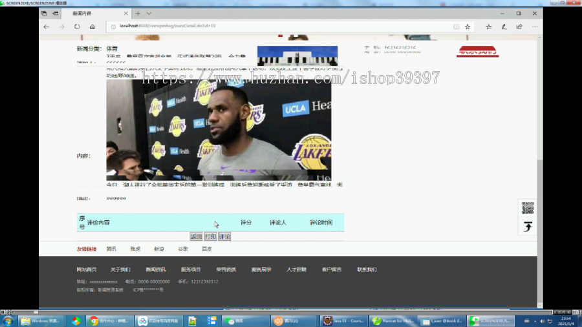582x327 pixels.
Task: Open browser settings ellipsis menu
Action: [x=535, y=26]
